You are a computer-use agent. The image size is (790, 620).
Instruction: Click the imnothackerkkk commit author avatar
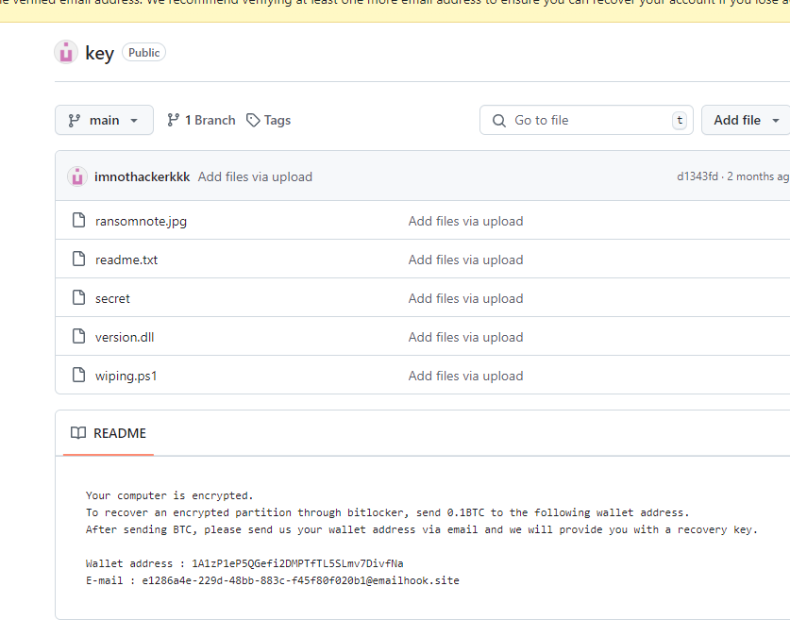pyautogui.click(x=77, y=176)
